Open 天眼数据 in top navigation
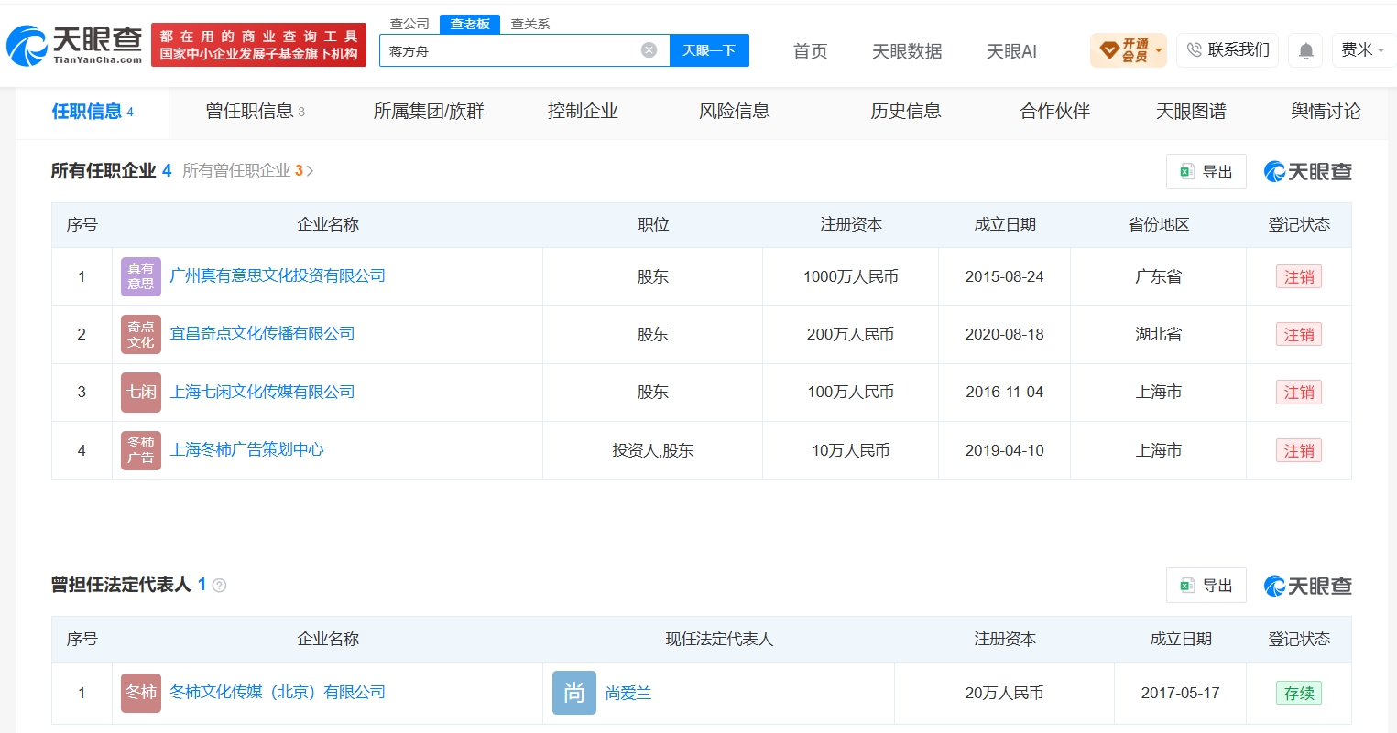Screen dimensions: 1397x733 pyautogui.click(x=907, y=51)
